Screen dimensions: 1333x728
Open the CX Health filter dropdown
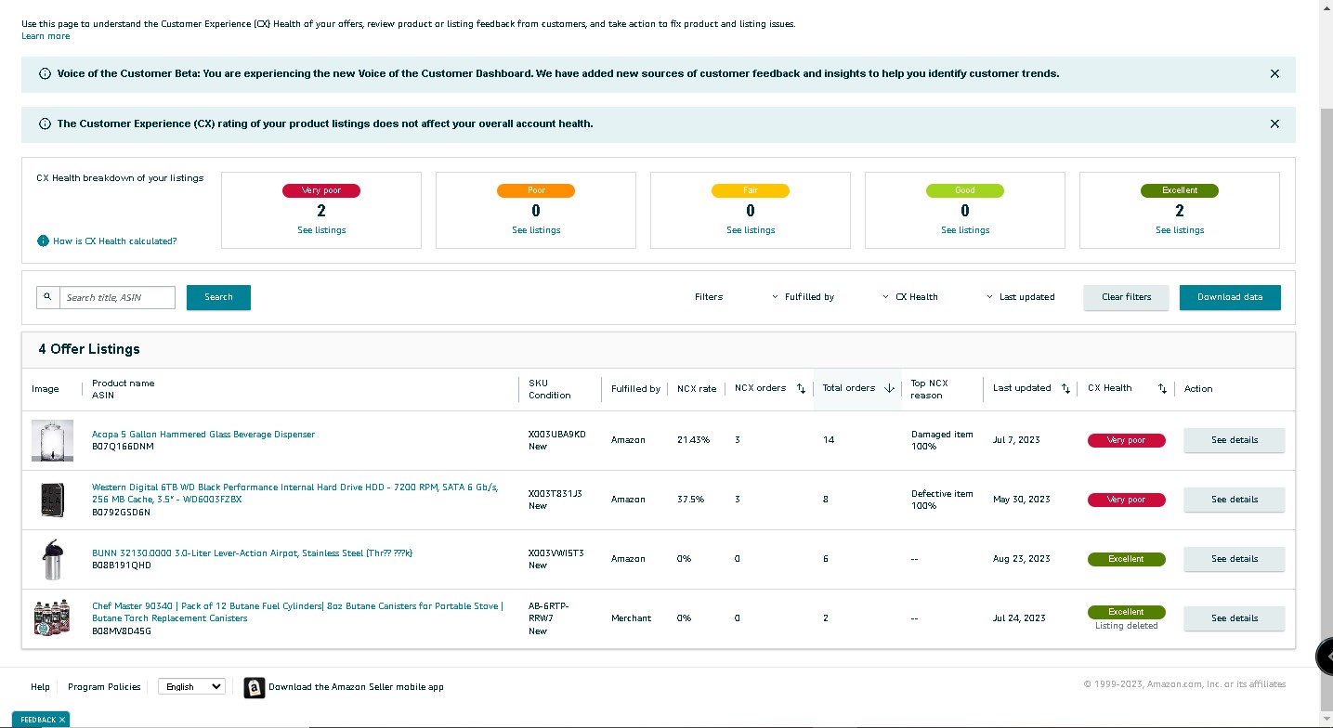click(911, 297)
